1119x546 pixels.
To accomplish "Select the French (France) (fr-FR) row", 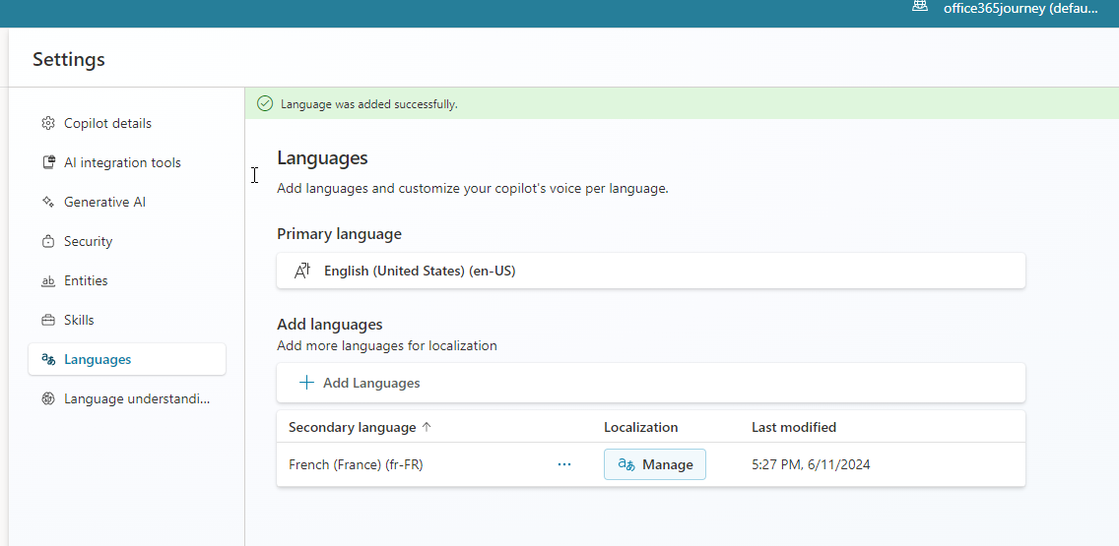I will (356, 464).
